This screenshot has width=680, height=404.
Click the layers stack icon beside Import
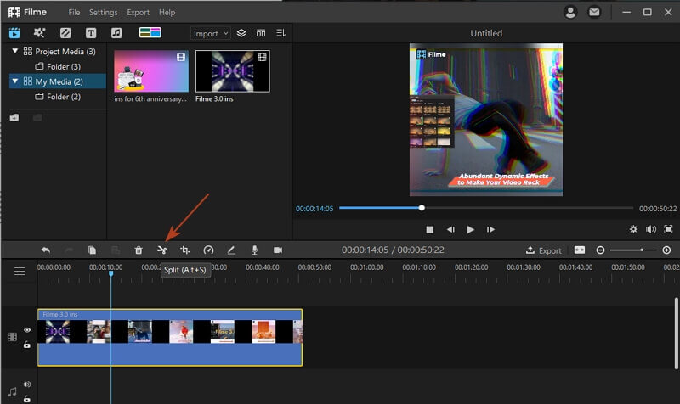pos(241,33)
